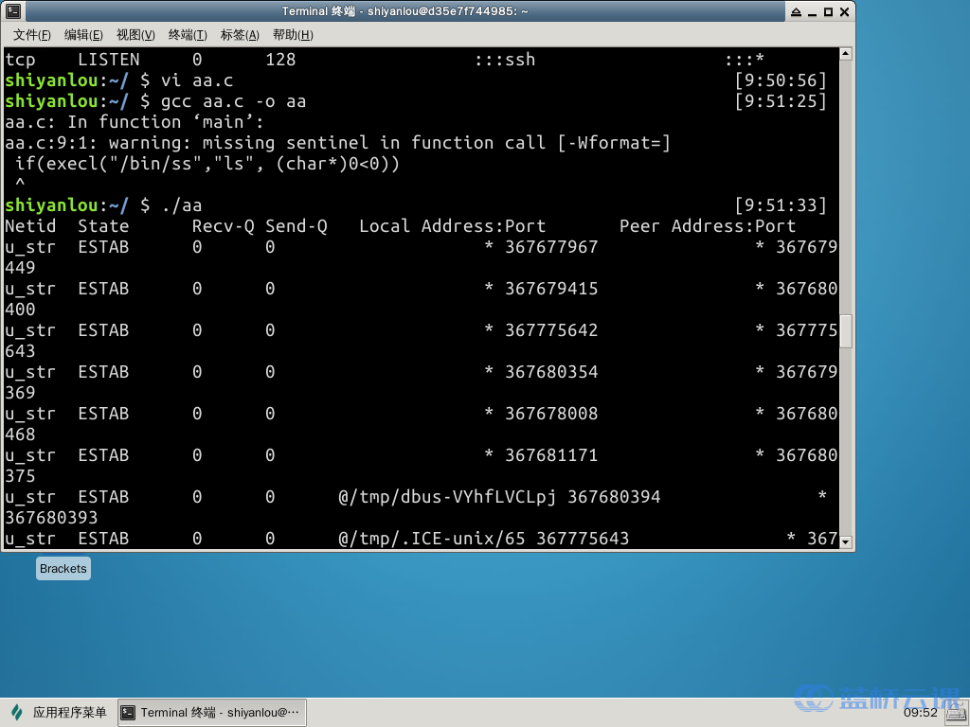Click the 09:52 clock in the panel
The image size is (970, 727).
[x=921, y=713]
